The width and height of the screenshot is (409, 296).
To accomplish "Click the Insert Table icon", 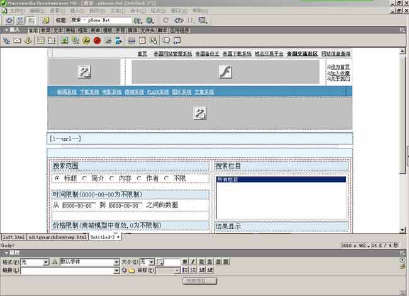I will tap(40, 40).
